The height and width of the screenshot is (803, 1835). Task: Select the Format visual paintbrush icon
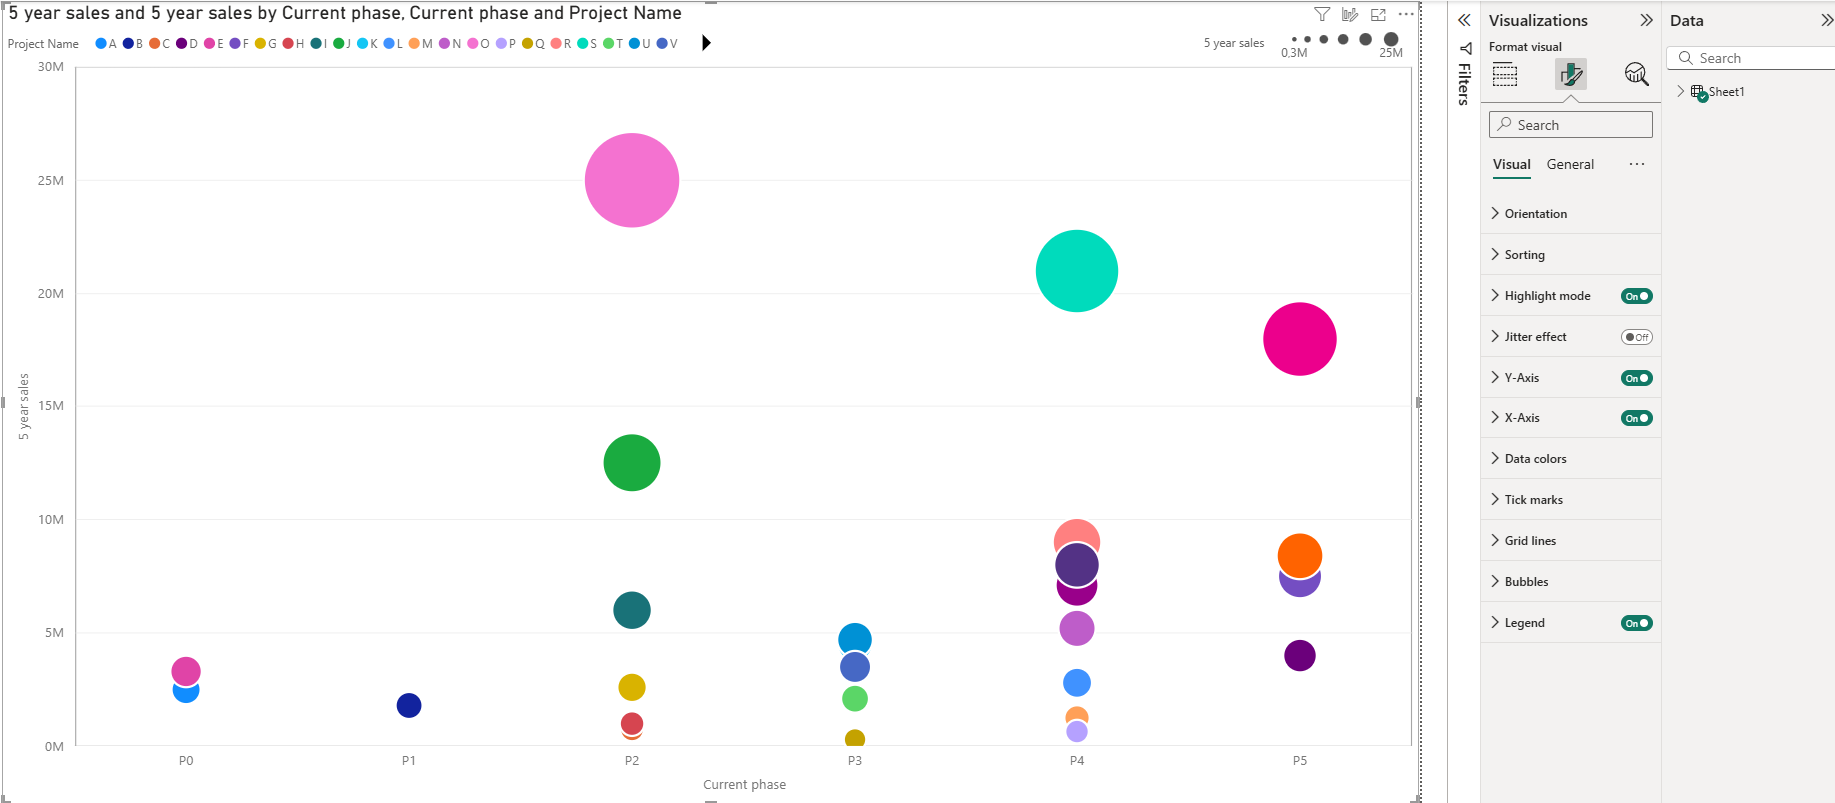[1571, 74]
